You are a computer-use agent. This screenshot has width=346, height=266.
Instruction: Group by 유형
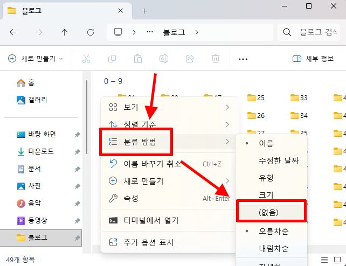[x=271, y=178]
